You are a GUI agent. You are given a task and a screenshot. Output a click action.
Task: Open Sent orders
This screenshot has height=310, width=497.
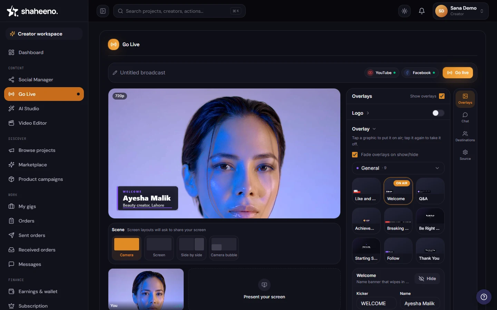(44, 235)
